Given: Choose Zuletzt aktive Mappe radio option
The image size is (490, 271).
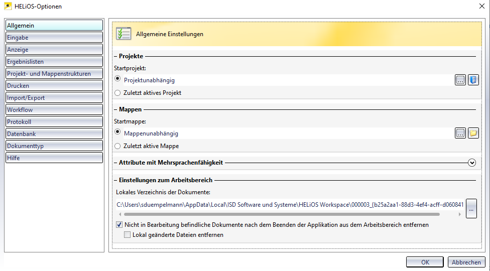Looking at the screenshot, I should coord(117,146).
